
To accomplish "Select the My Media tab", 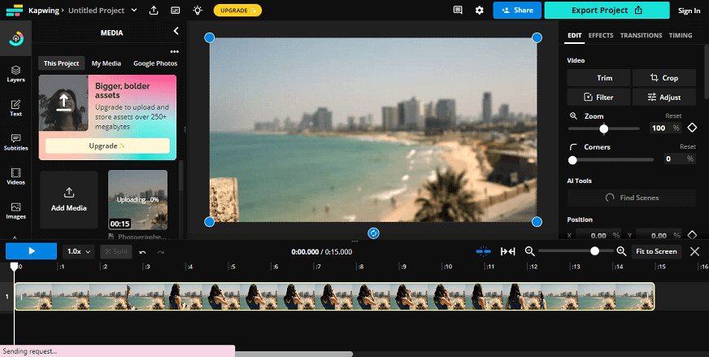I will pos(107,63).
